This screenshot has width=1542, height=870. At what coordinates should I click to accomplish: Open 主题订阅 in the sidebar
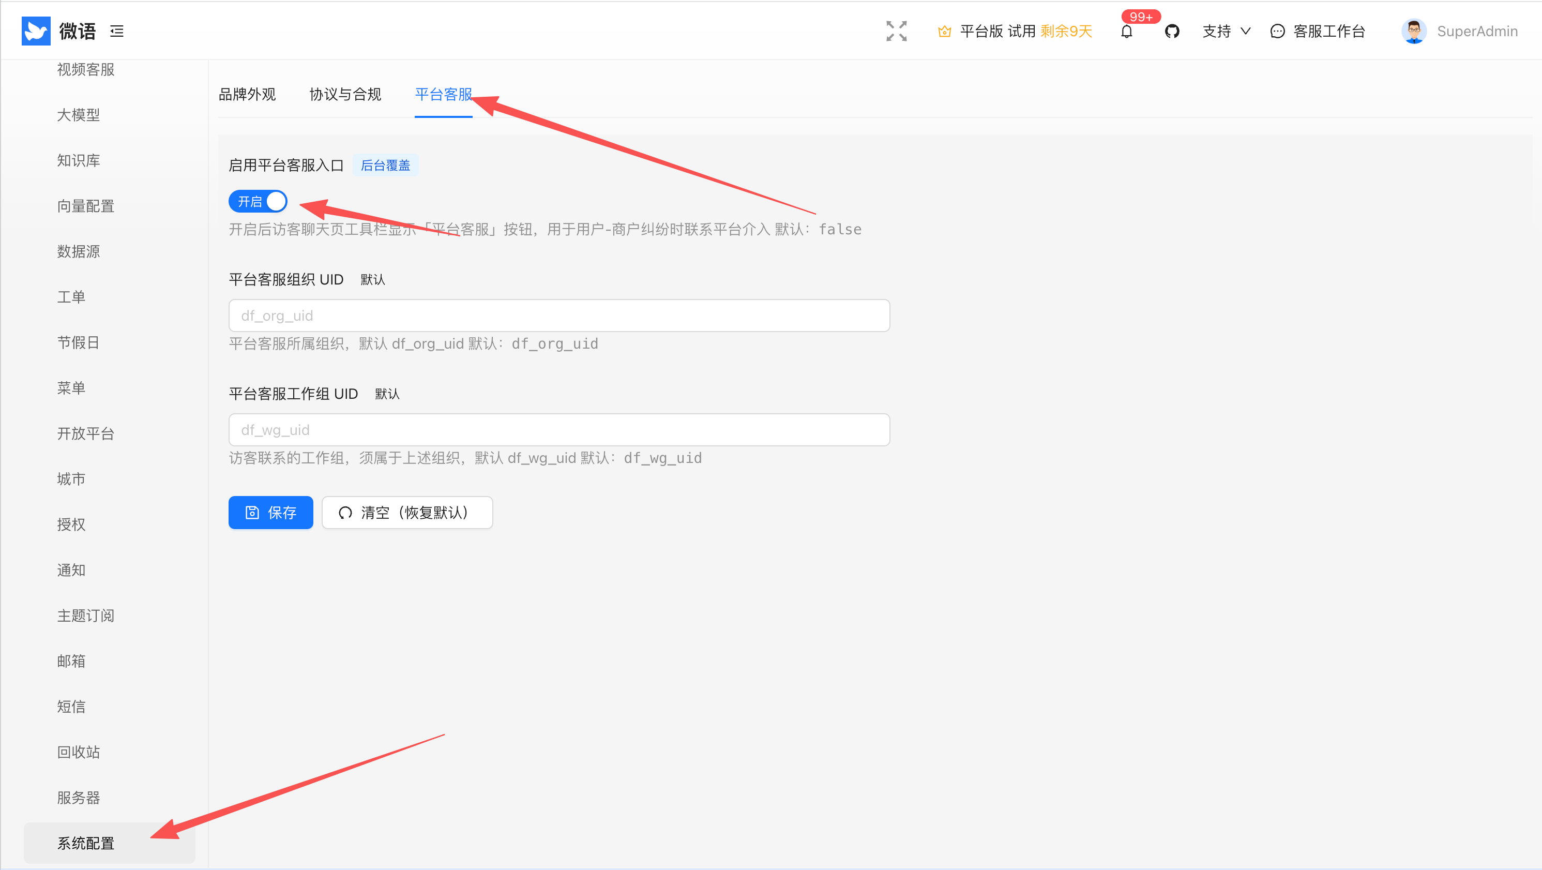point(86,616)
